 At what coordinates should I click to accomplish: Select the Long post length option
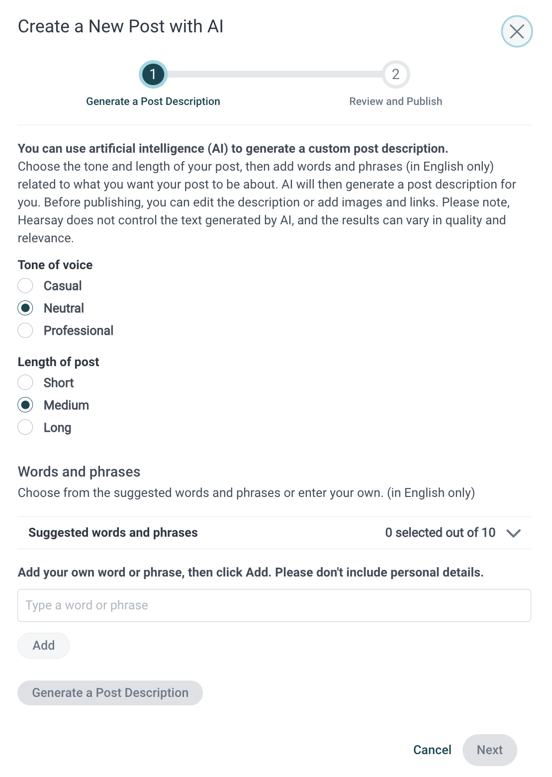tap(25, 427)
